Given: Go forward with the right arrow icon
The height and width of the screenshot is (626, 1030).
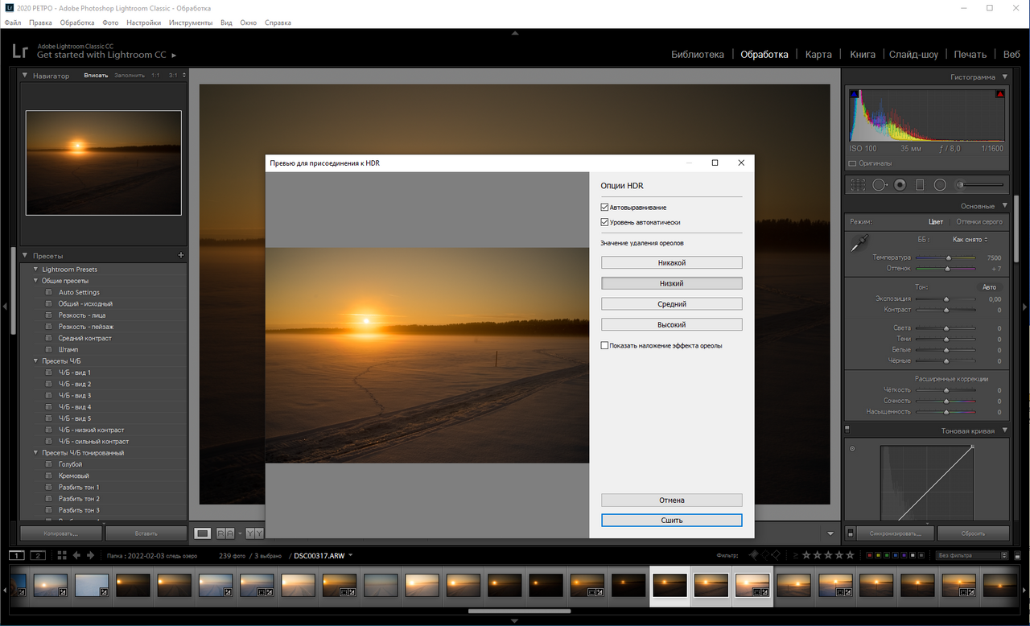Looking at the screenshot, I should pyautogui.click(x=90, y=555).
